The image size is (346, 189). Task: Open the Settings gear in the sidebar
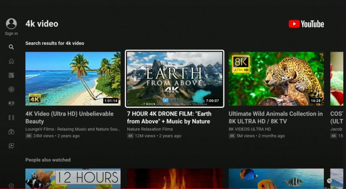tap(11, 186)
